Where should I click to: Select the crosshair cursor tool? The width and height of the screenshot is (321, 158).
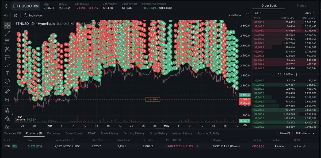click(x=7, y=25)
